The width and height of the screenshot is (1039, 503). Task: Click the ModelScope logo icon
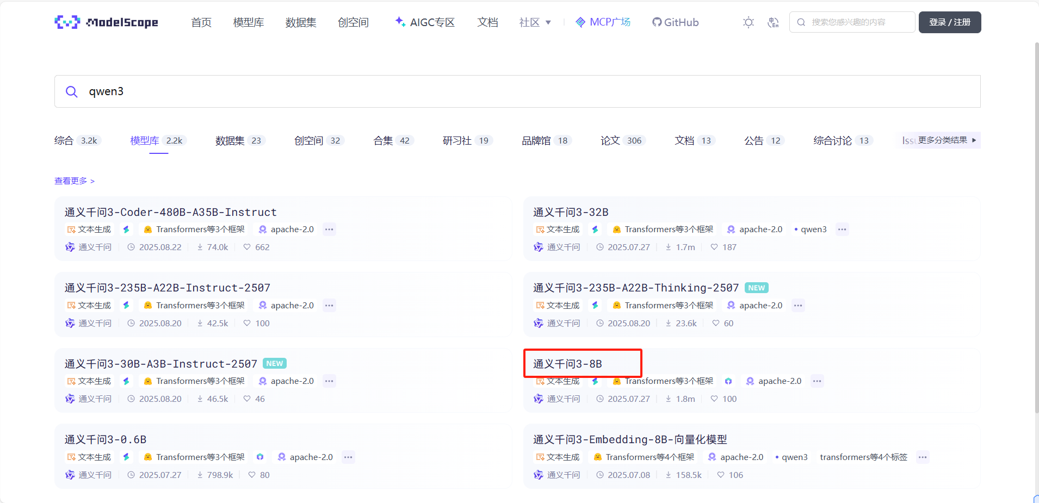click(x=66, y=22)
